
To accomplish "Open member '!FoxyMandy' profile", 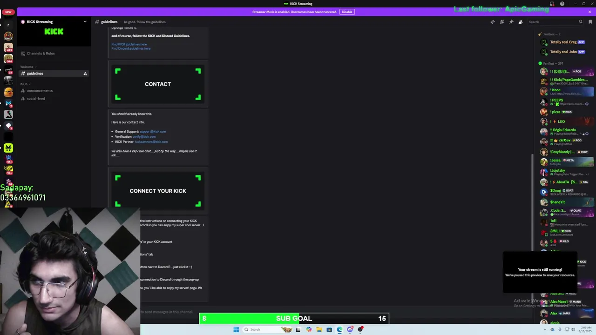I will pyautogui.click(x=566, y=152).
